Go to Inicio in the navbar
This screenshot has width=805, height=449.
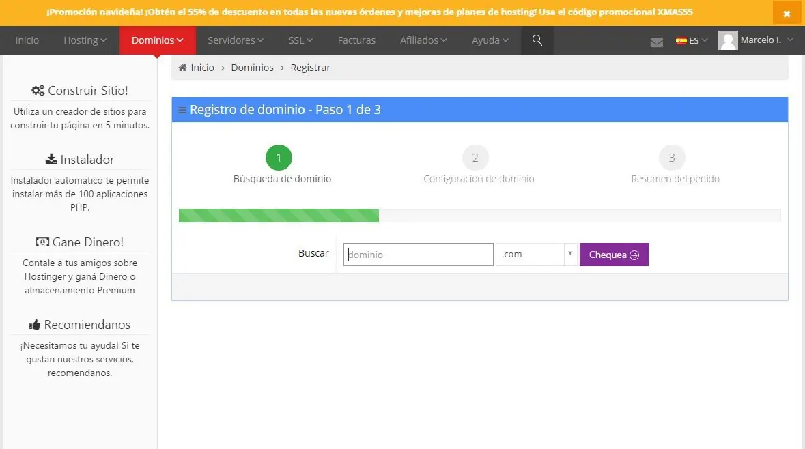[x=27, y=40]
